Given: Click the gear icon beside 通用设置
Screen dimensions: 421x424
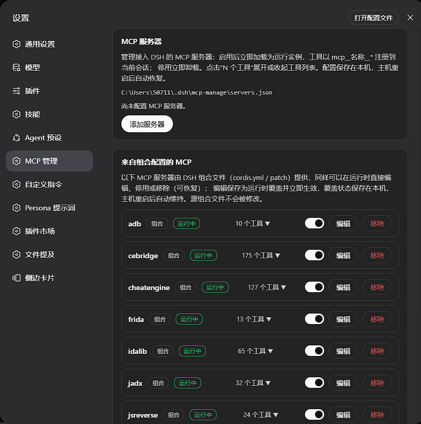Looking at the screenshot, I should pyautogui.click(x=16, y=44).
